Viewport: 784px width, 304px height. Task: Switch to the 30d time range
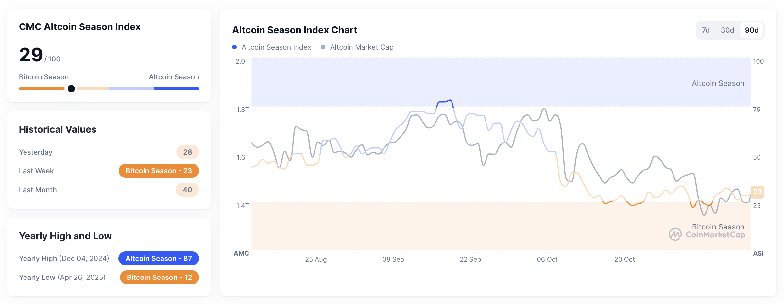(x=727, y=30)
